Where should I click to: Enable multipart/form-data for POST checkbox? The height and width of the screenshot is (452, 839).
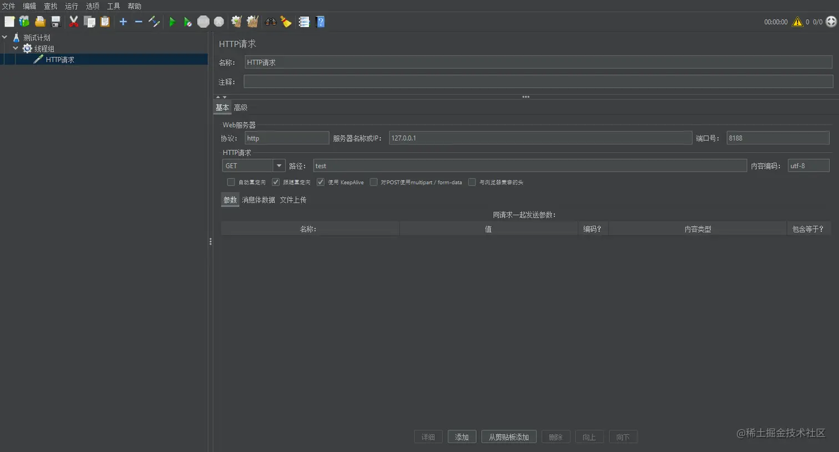373,182
